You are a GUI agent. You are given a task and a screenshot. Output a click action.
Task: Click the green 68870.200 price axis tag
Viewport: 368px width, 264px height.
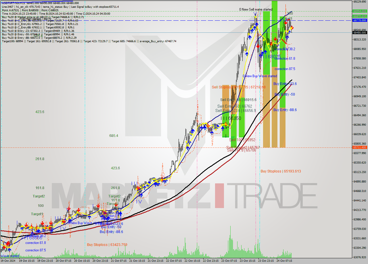click(x=360, y=16)
